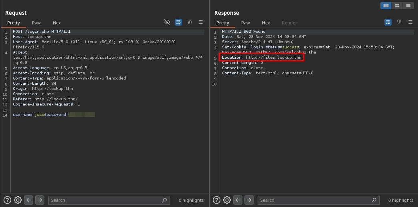The height and width of the screenshot is (207, 418).
Task: Switch to side-by-side split layout
Action: [x=386, y=6]
